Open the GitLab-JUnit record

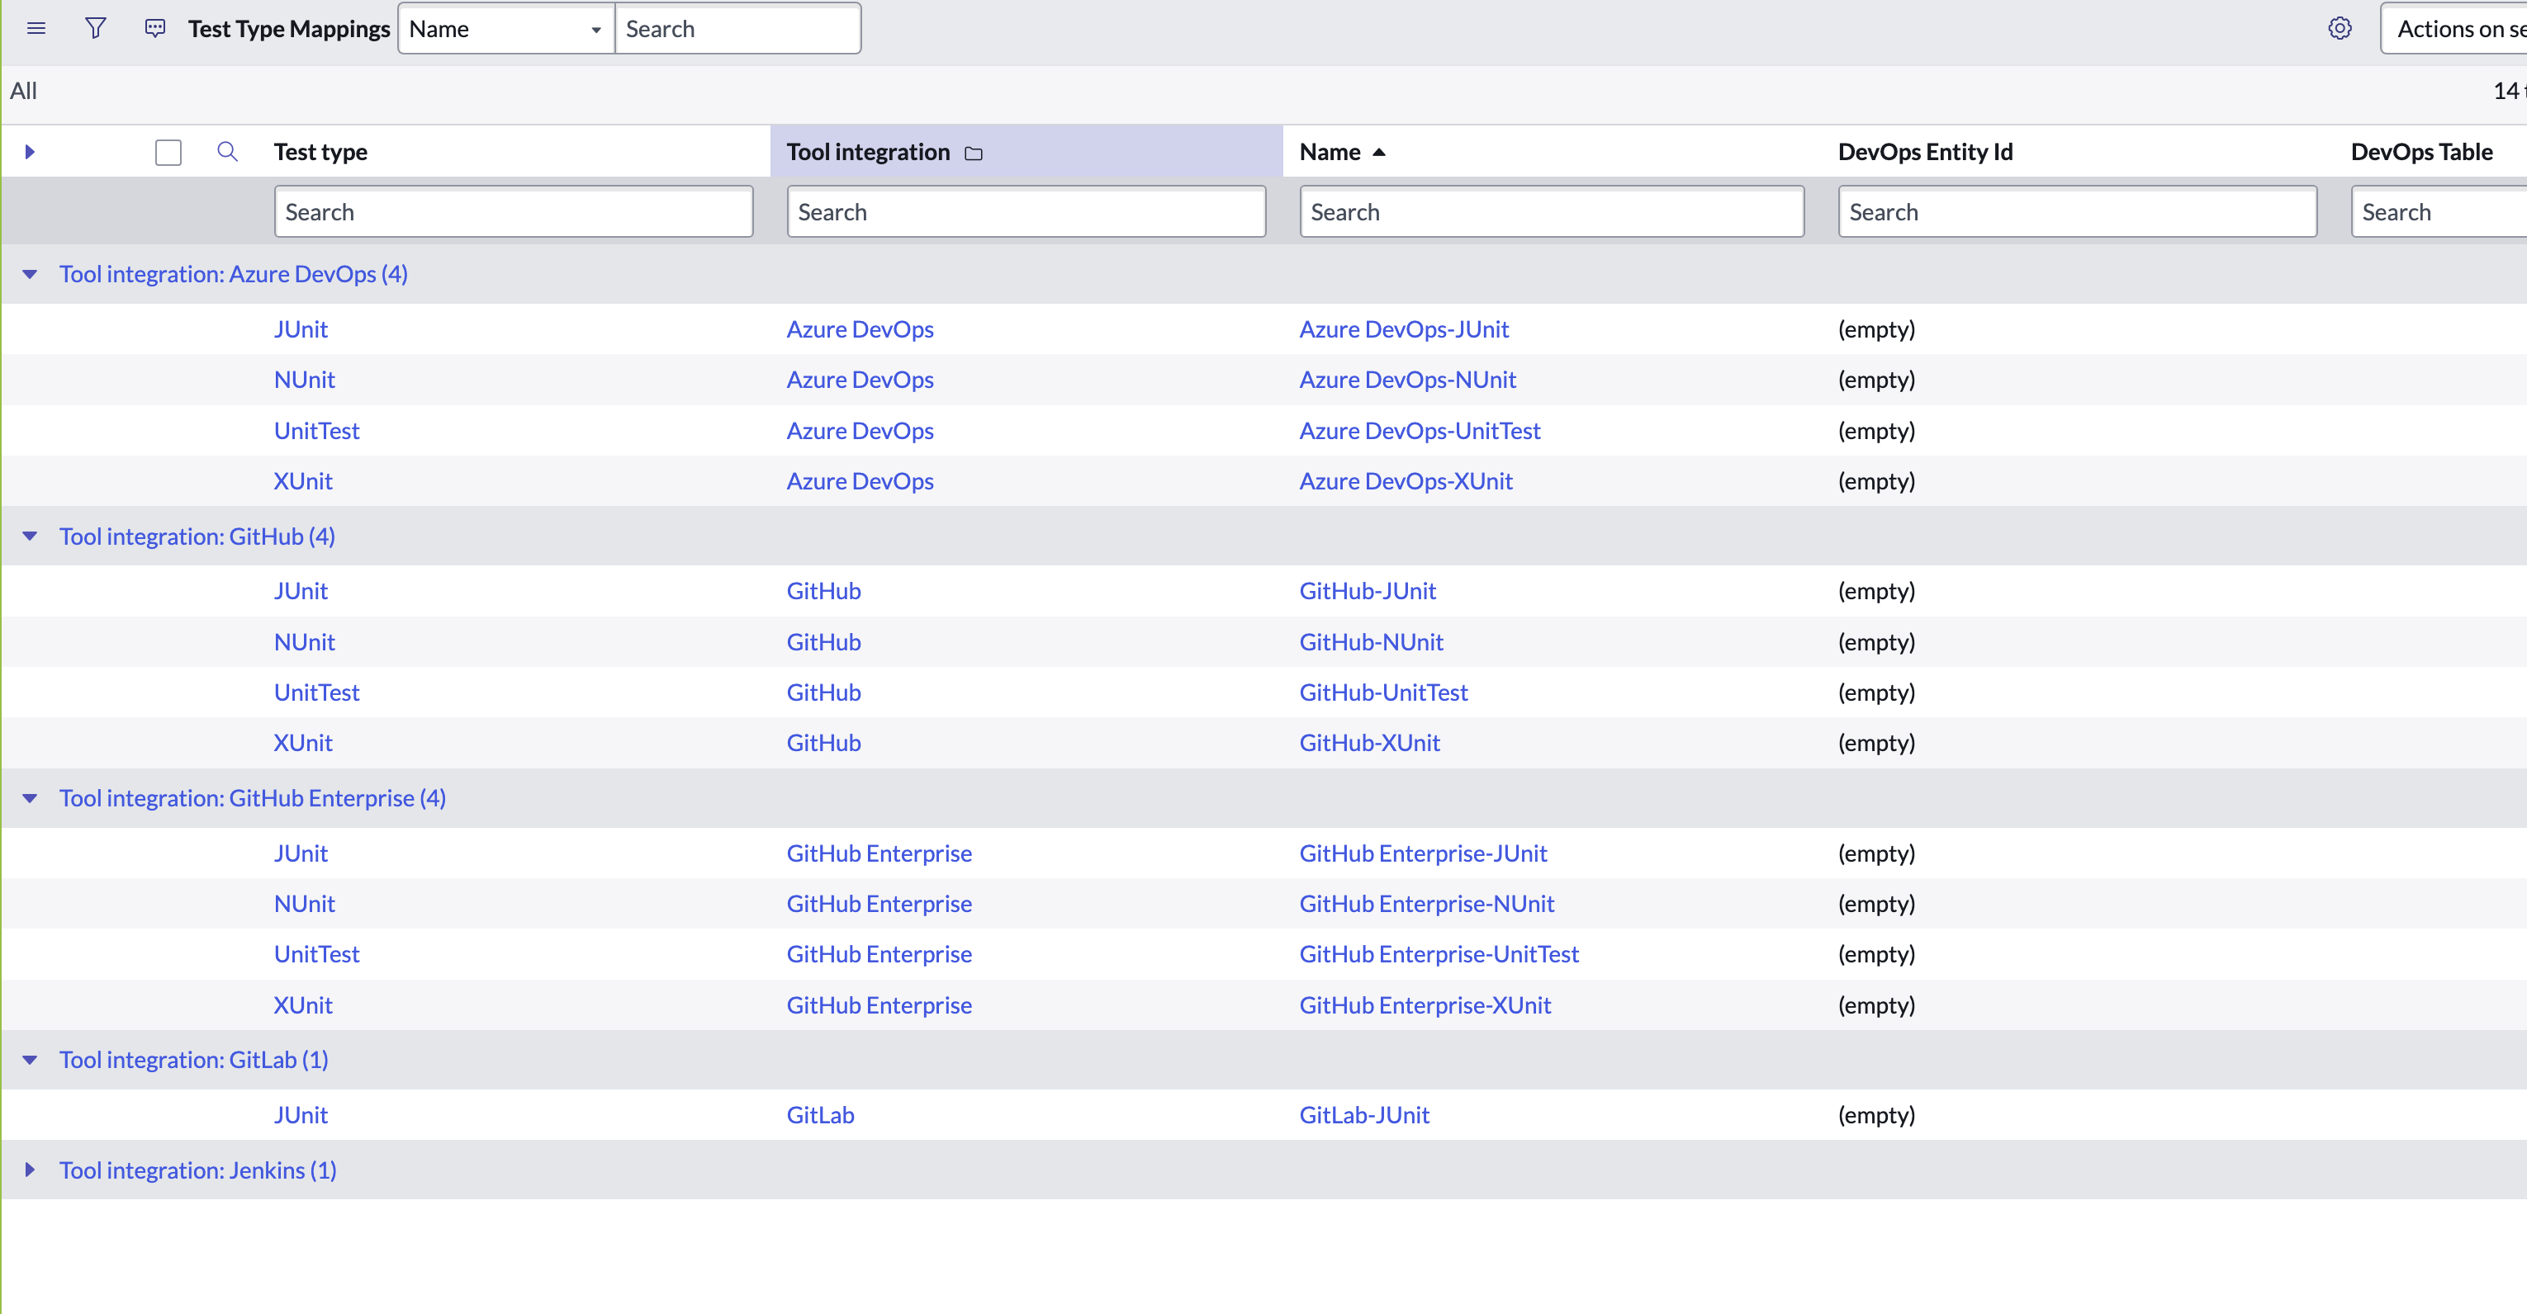(x=1364, y=1115)
